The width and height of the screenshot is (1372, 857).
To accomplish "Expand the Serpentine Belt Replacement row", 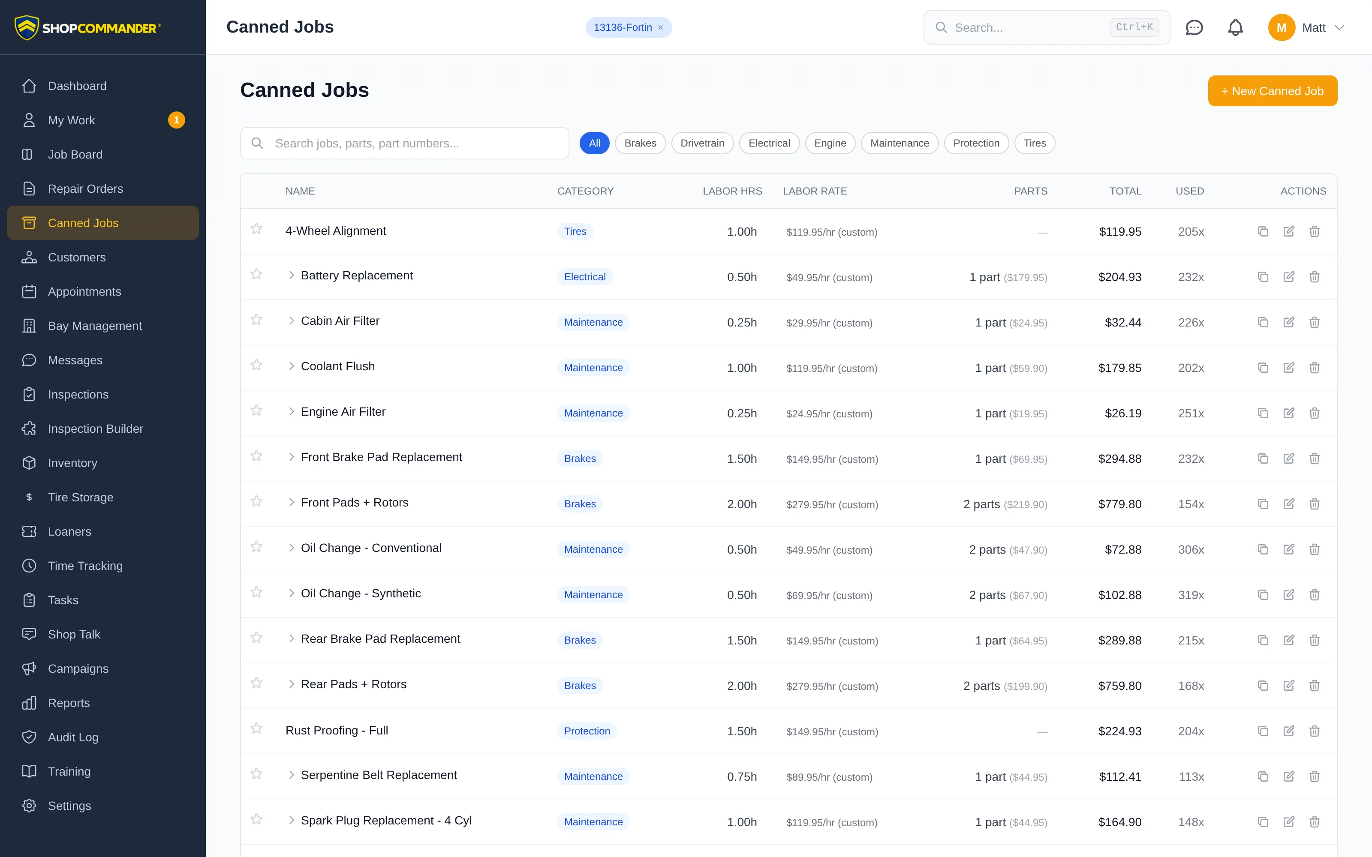I will click(x=291, y=775).
